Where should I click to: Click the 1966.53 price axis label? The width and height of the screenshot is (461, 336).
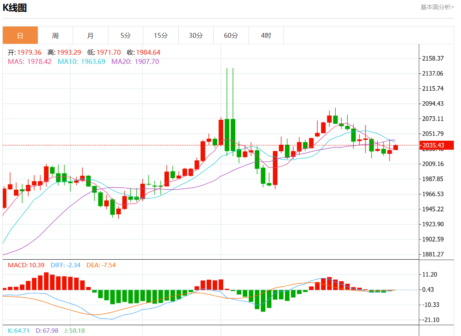click(x=433, y=194)
